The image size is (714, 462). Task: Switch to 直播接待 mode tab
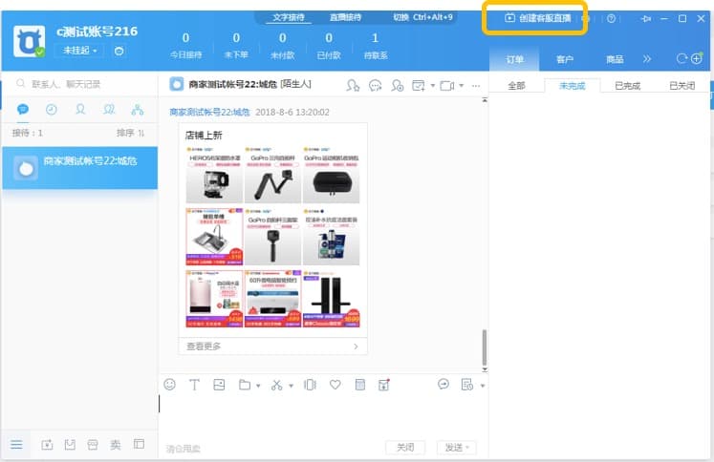(345, 17)
